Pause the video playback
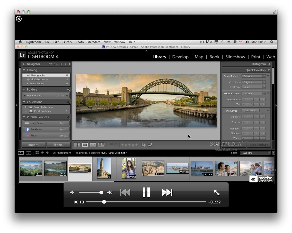Screen dimensions: 292x233 (146, 192)
